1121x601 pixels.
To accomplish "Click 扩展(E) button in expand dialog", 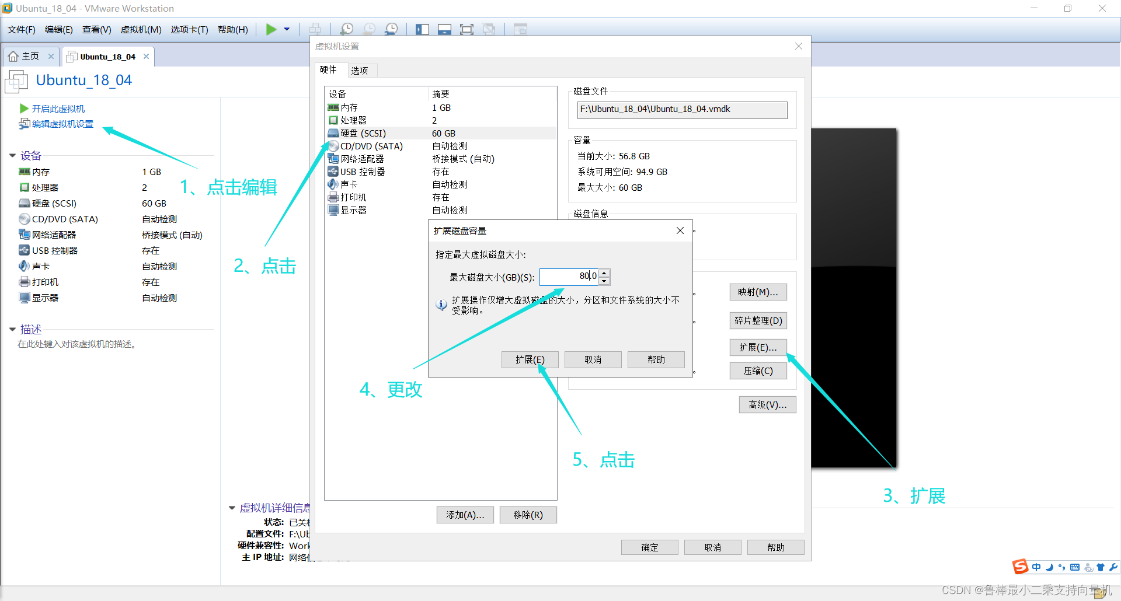I will [x=530, y=359].
